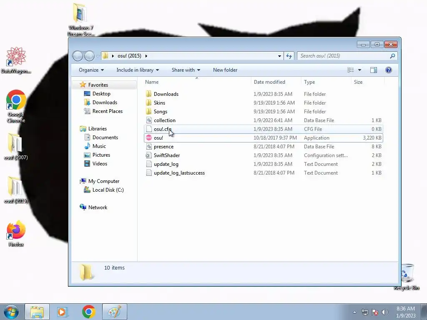
Task: Select the Skins folder
Action: (x=264, y=103)
